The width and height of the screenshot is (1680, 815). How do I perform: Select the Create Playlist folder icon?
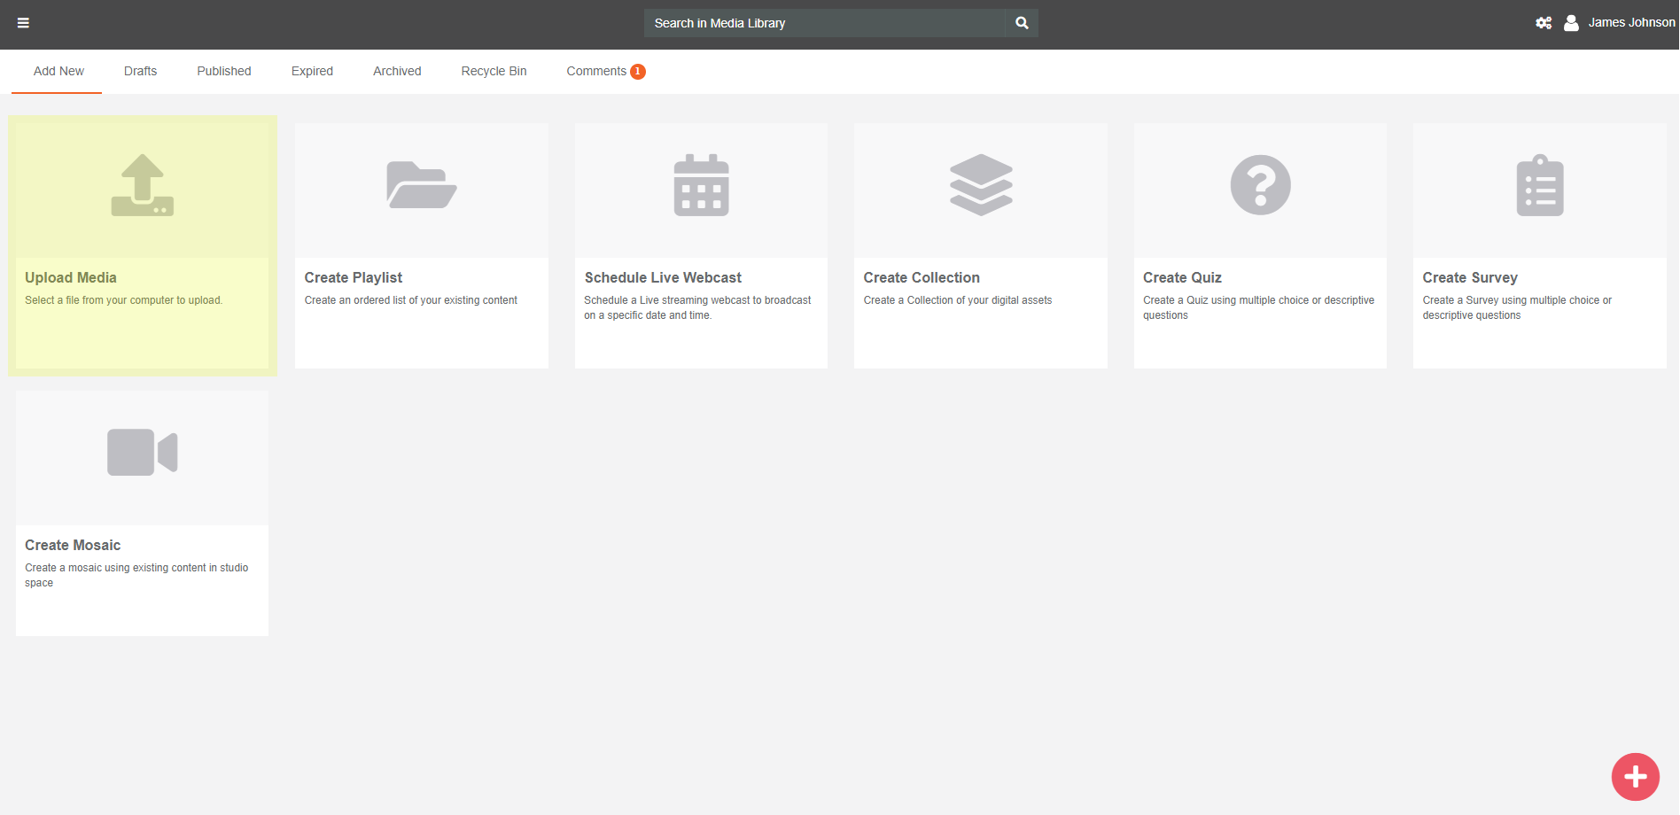(421, 185)
